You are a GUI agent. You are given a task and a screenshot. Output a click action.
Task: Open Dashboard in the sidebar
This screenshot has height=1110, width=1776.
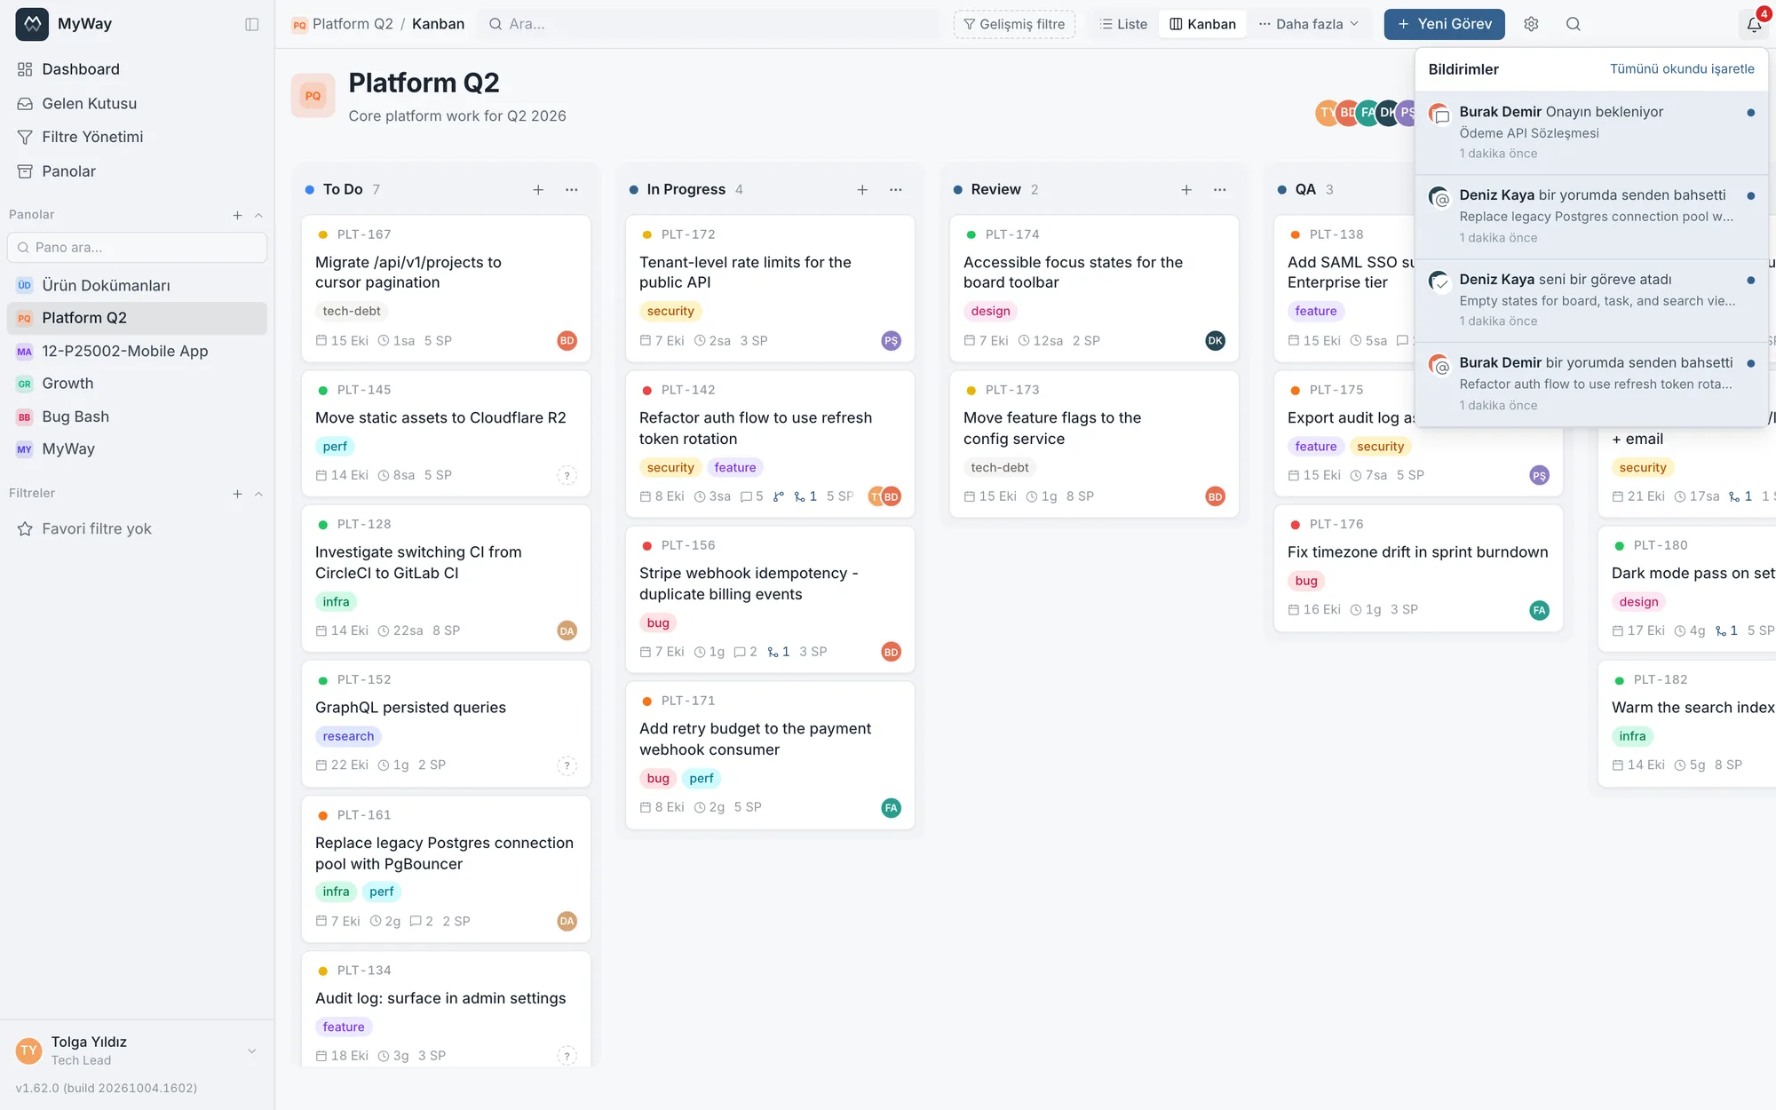[137, 69]
